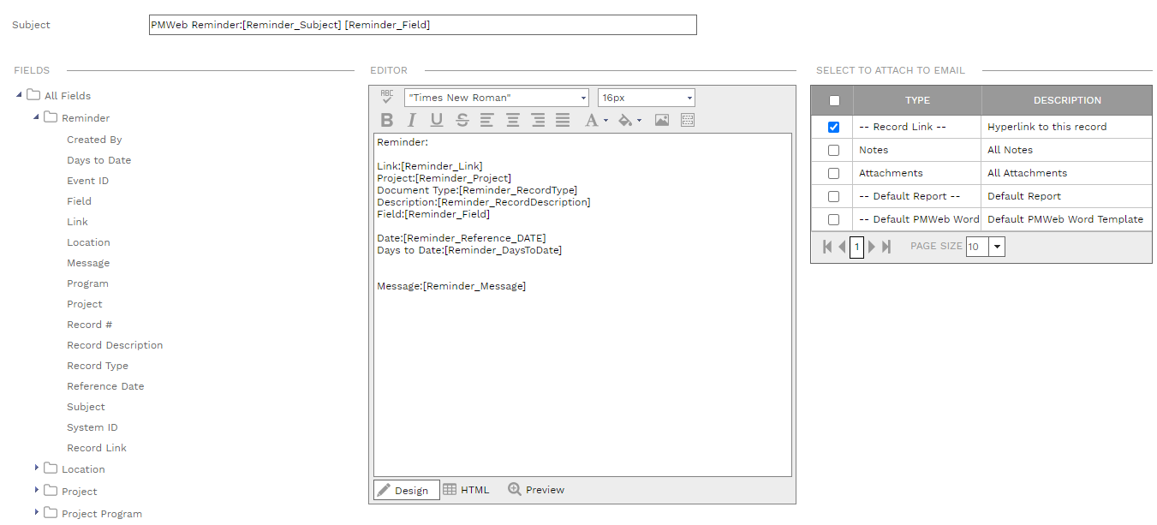Switch to the HTML editor view
The image size is (1157, 525).
click(467, 490)
